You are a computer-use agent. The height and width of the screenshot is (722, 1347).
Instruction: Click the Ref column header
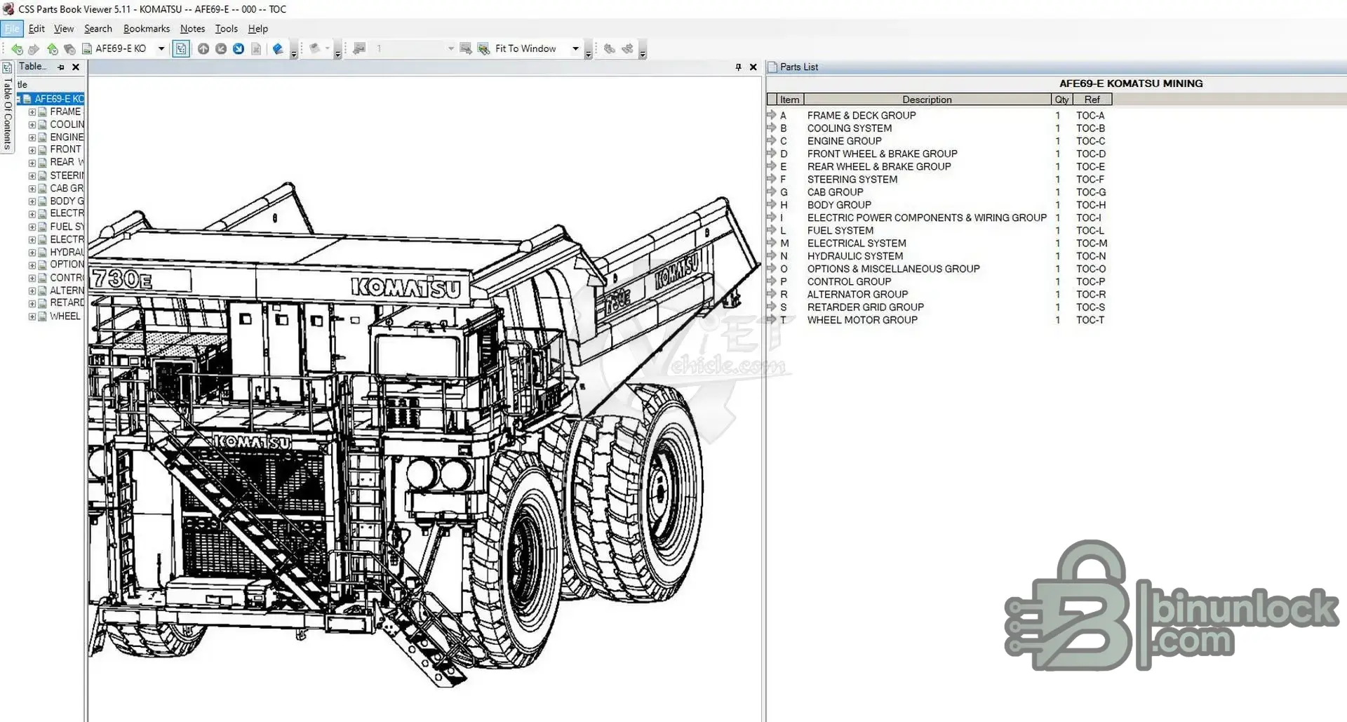click(1092, 100)
